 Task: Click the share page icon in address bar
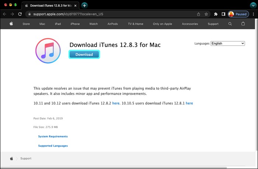(x=199, y=14)
